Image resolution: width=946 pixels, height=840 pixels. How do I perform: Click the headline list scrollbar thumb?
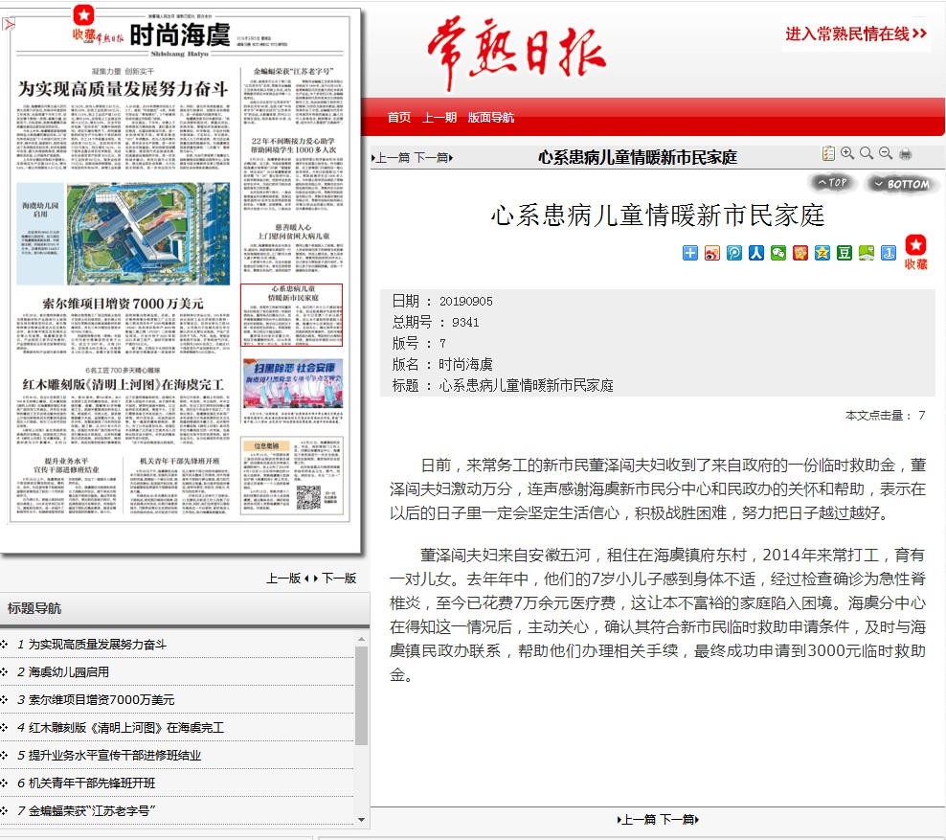click(x=361, y=695)
